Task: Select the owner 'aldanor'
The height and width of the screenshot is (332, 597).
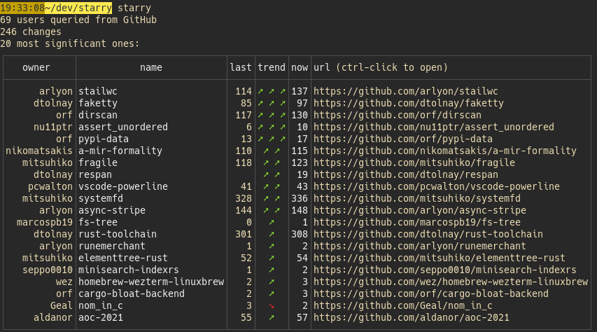Action: point(53,317)
